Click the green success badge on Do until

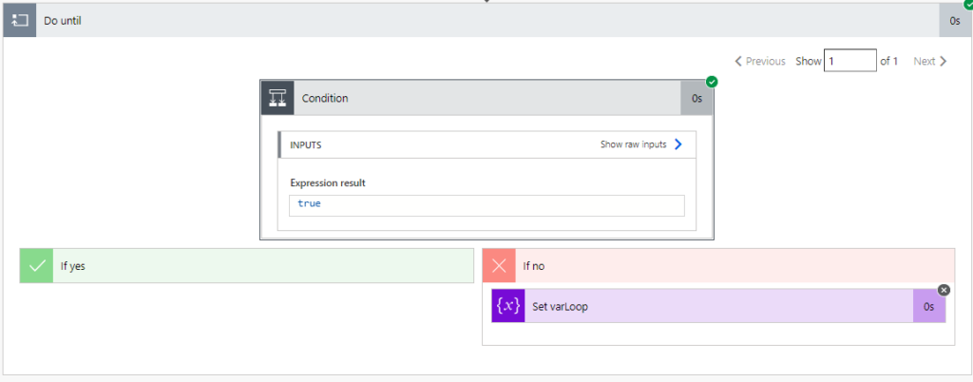tap(967, 5)
